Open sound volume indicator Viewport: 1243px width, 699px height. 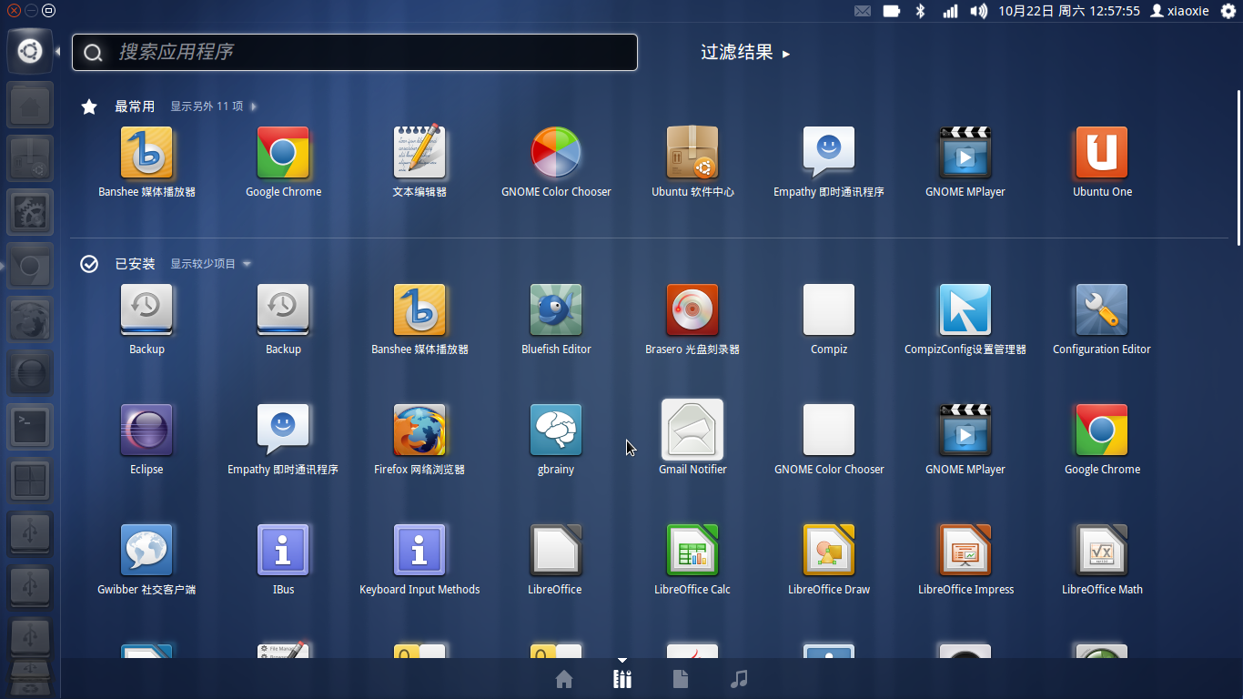pos(979,11)
